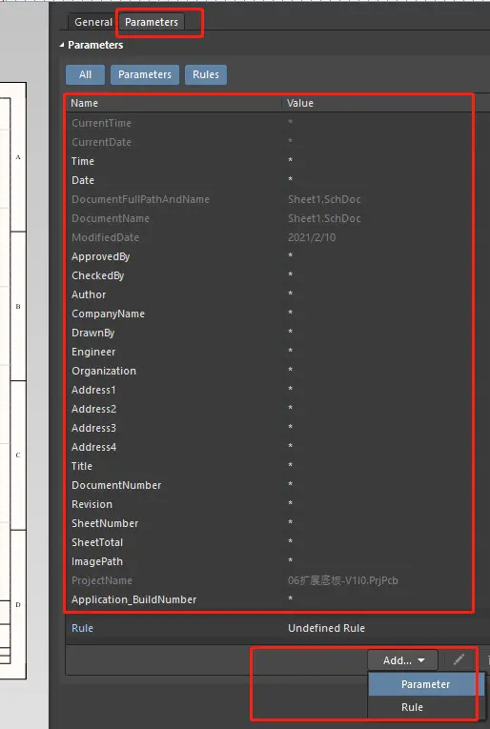Image resolution: width=490 pixels, height=729 pixels.
Task: Select the Title parameter row
Action: pyautogui.click(x=269, y=466)
